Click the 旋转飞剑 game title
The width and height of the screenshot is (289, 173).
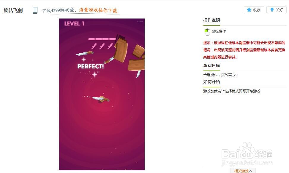click(x=13, y=10)
